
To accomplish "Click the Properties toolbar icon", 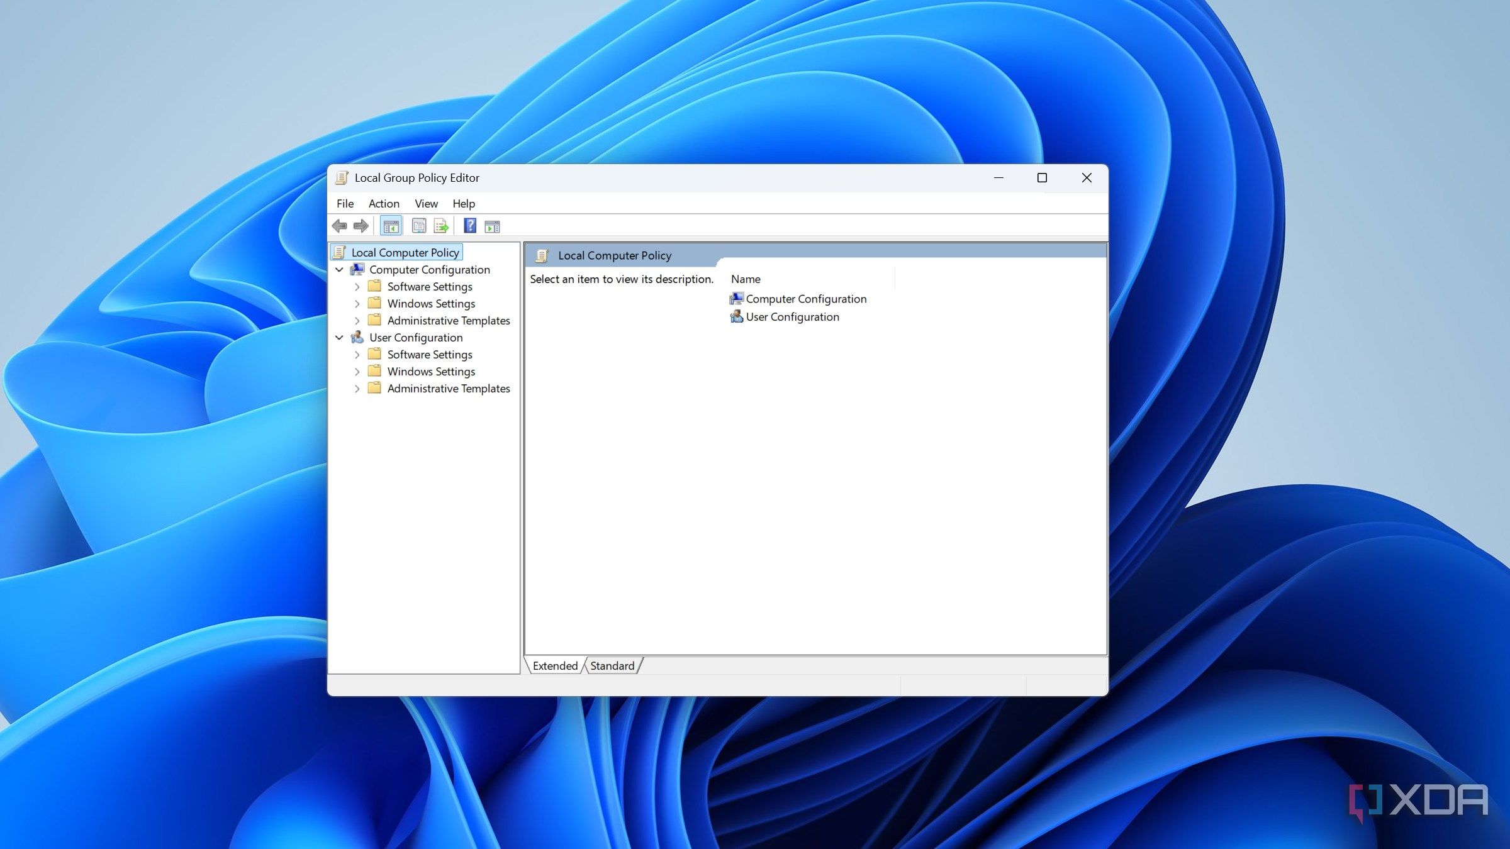I will (419, 226).
